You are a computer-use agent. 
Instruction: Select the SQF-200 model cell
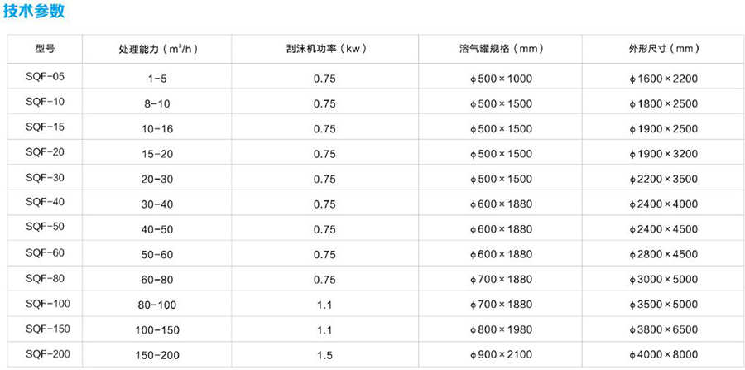pyautogui.click(x=48, y=354)
